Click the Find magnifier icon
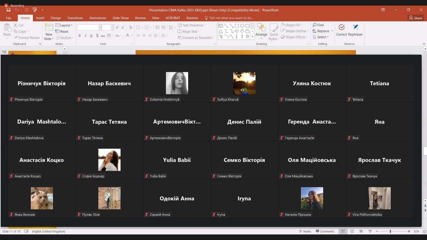427x240 pixels. pos(315,25)
